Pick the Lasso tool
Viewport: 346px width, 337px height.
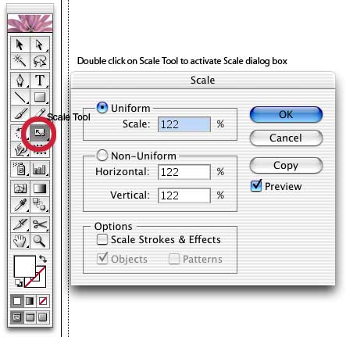tap(40, 61)
